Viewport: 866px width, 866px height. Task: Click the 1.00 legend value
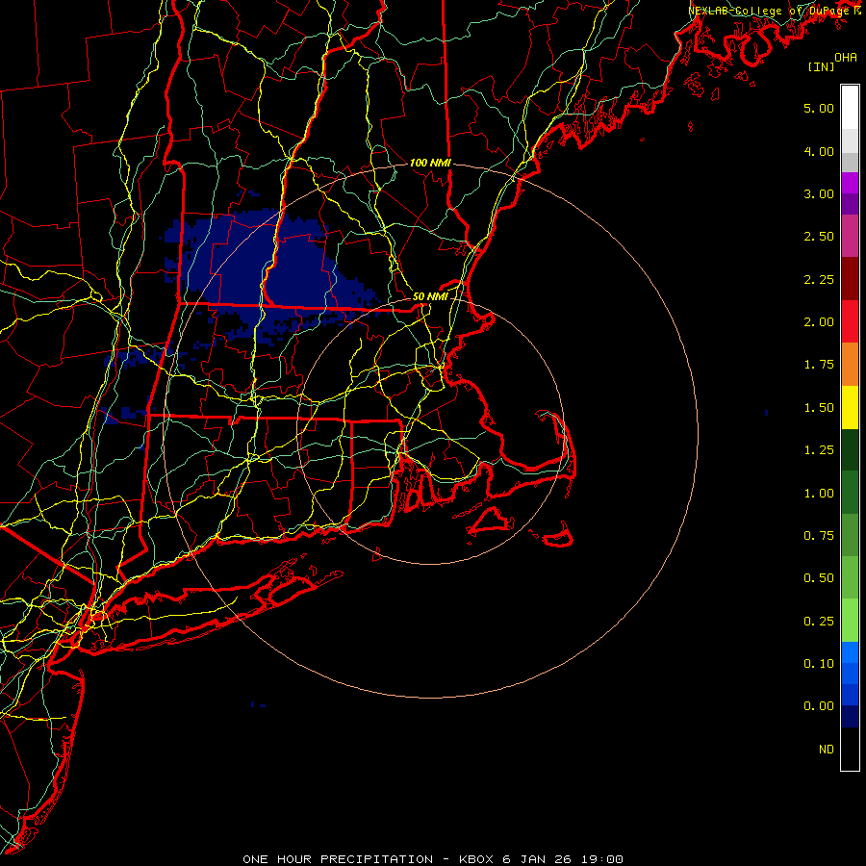click(819, 494)
